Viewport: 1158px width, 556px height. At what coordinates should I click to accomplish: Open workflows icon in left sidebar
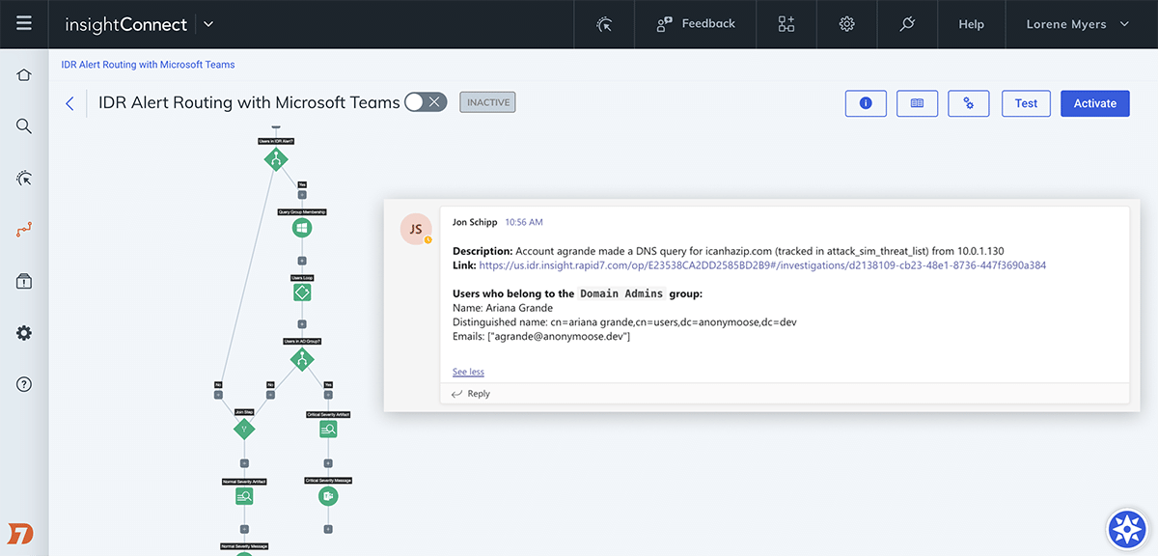click(x=24, y=230)
